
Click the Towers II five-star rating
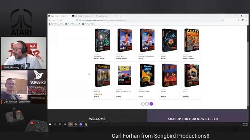point(98,94)
